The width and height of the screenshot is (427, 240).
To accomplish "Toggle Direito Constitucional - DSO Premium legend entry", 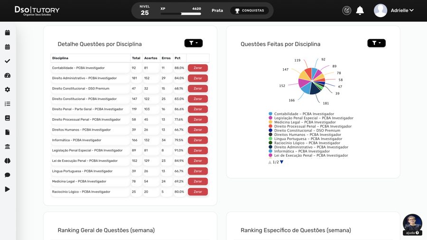I will click(x=305, y=131).
